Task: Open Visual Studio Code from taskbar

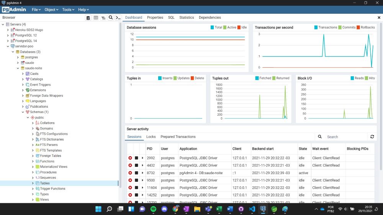Action: (x=252, y=209)
